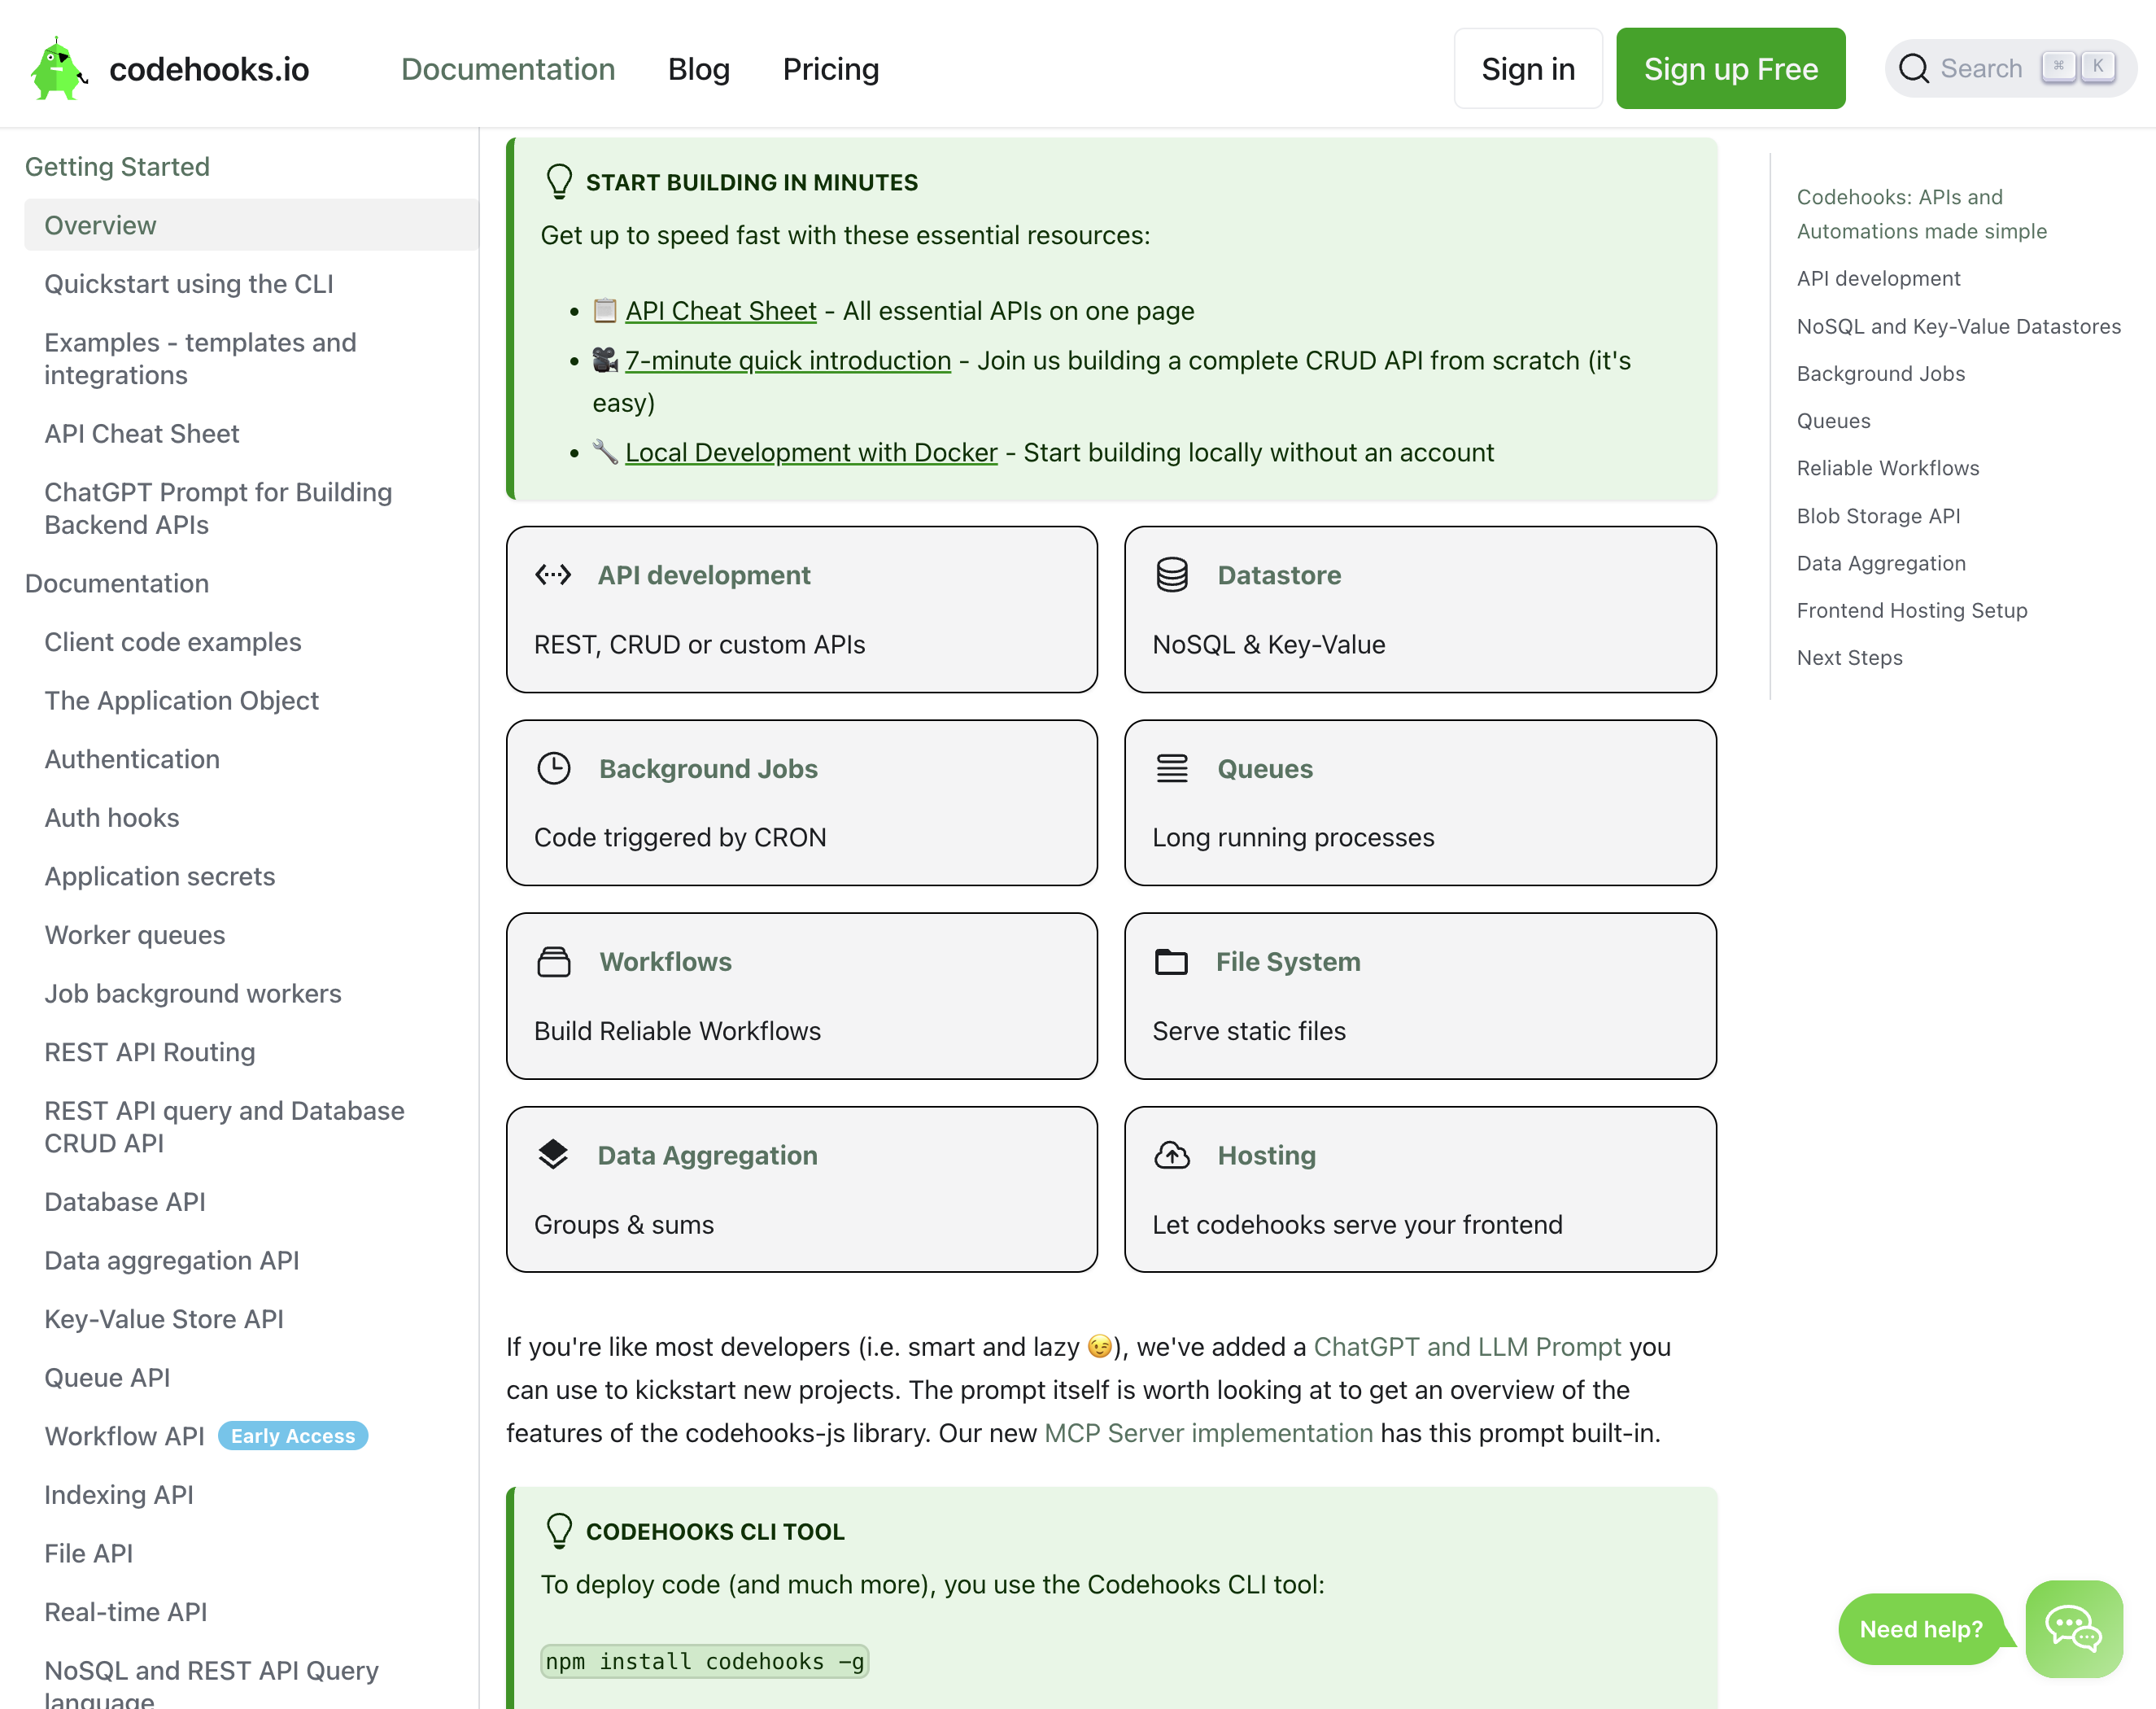This screenshot has width=2156, height=1709.
Task: Go to the Pricing page
Action: pos(830,69)
